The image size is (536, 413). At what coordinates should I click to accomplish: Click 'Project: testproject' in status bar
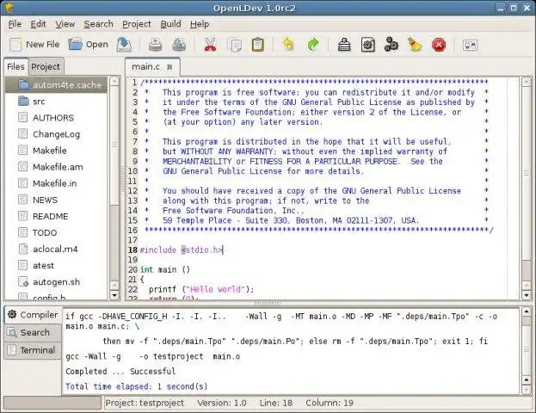pos(145,403)
